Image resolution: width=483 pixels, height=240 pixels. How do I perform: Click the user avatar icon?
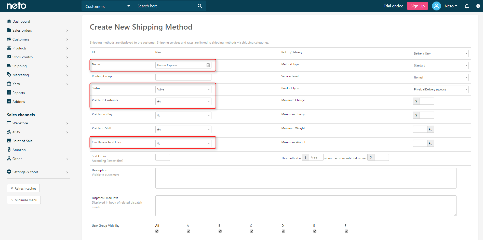[436, 6]
